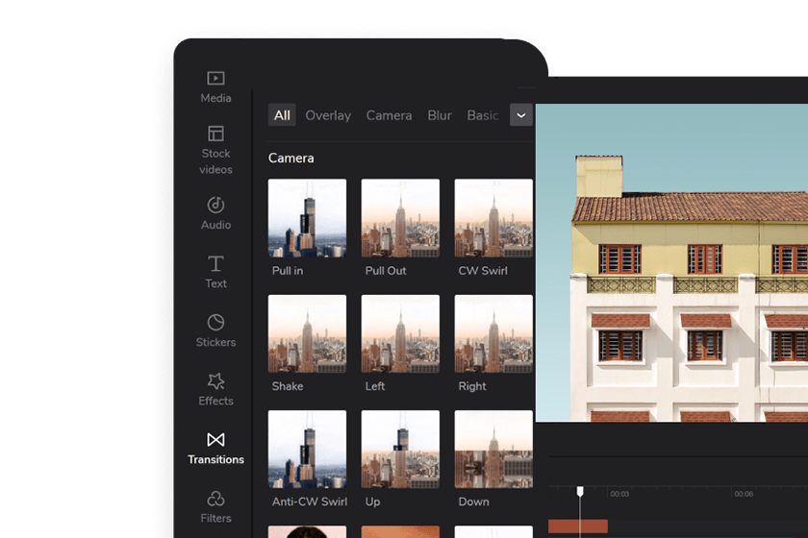Click the Transitions bowtie icon
808x538 pixels.
215,440
